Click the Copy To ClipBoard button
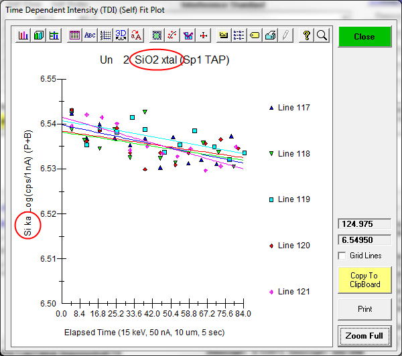 click(364, 280)
